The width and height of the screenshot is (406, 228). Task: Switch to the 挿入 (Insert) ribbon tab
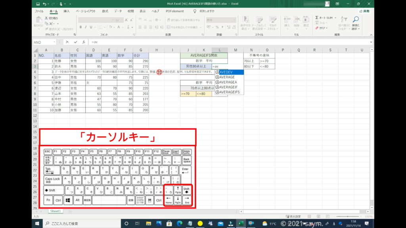[66, 11]
